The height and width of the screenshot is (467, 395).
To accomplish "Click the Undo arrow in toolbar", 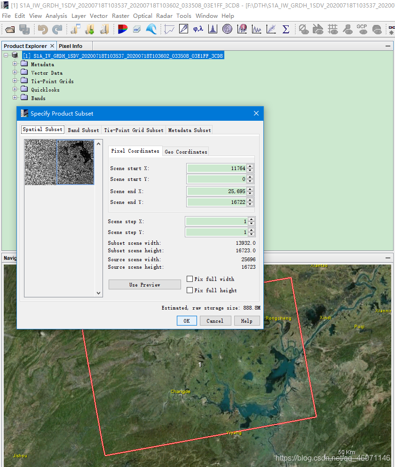I will pos(43,30).
